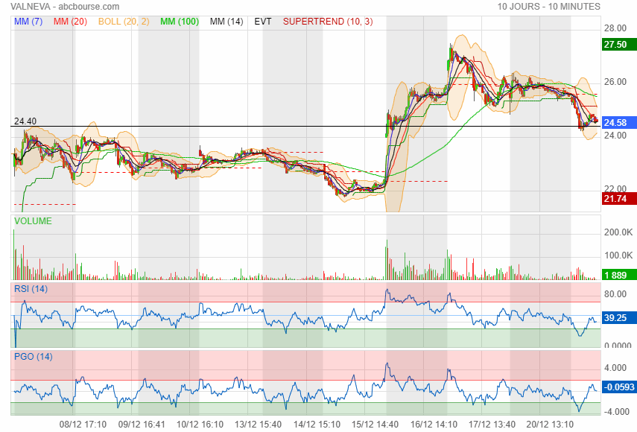Click the 24.40 horizontal line label
This screenshot has height=432, width=637.
pyautogui.click(x=25, y=121)
